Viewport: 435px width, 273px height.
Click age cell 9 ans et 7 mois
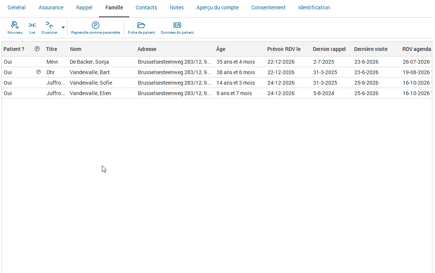click(234, 93)
